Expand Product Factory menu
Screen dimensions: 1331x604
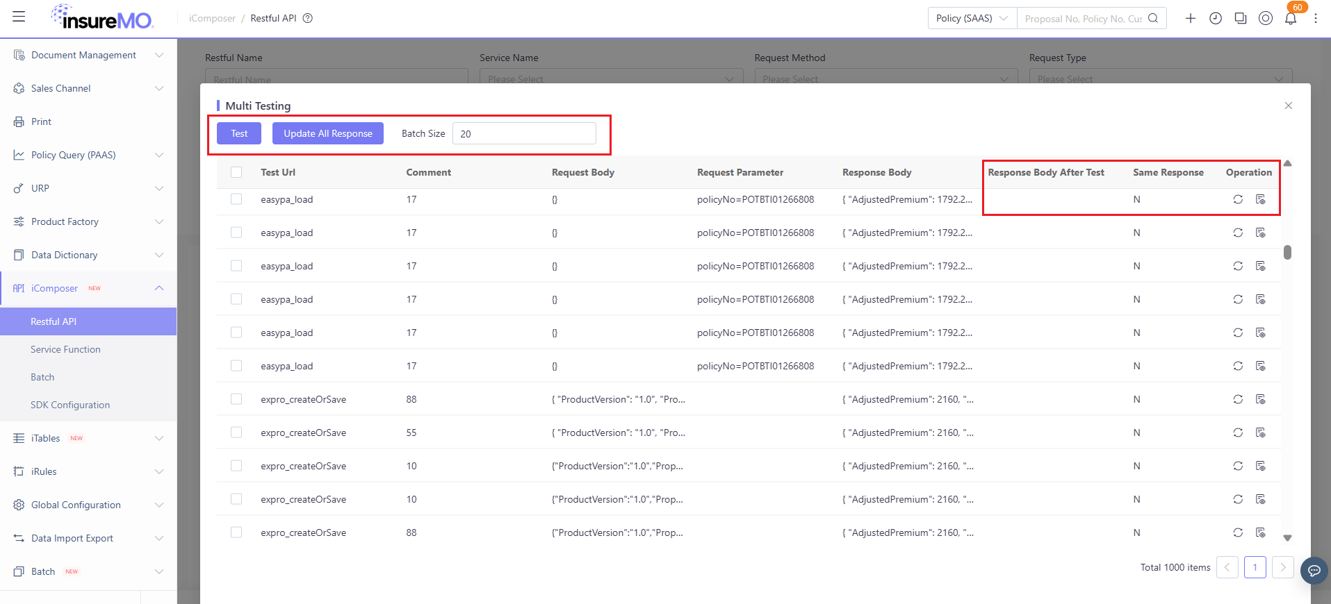(x=88, y=221)
